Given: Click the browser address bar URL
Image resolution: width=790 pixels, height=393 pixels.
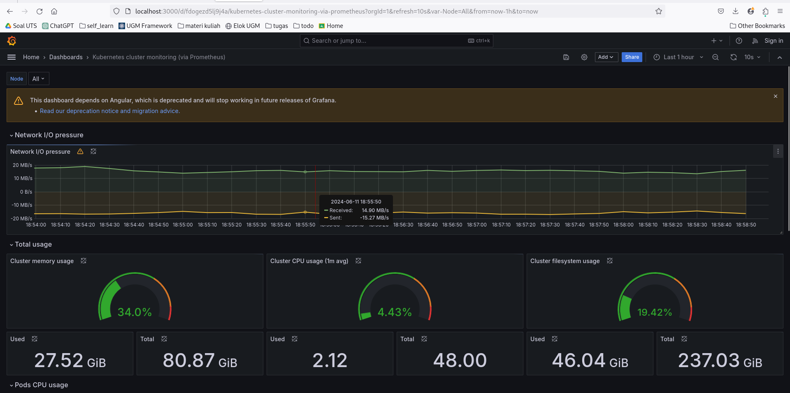Looking at the screenshot, I should tap(337, 12).
